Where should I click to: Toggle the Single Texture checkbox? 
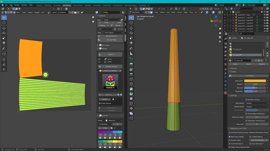[x=100, y=104]
